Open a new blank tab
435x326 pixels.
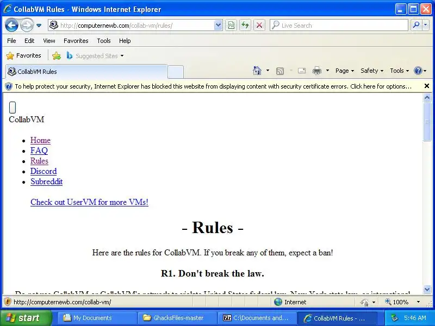[176, 72]
